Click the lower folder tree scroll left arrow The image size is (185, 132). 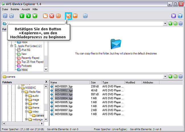tap(4, 123)
